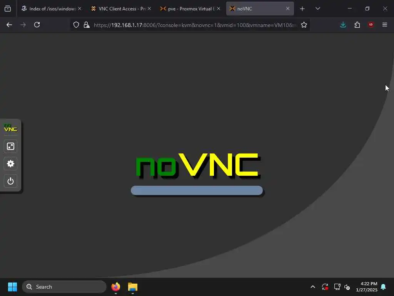Click the padlock warning site info icon
This screenshot has height=296, width=394.
click(87, 25)
